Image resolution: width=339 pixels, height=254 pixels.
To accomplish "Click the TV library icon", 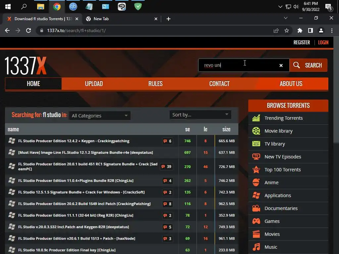I will pyautogui.click(x=256, y=144).
